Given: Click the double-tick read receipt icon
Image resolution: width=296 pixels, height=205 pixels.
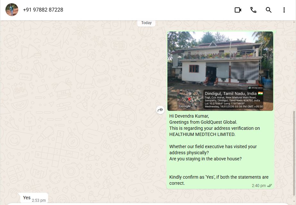Looking at the screenshot, I should 269,185.
